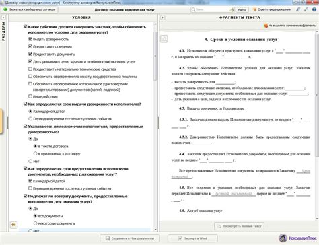The width and height of the screenshot is (319, 245).
Task: Click conditions panel scrollbar up arrow
Action: click(155, 24)
